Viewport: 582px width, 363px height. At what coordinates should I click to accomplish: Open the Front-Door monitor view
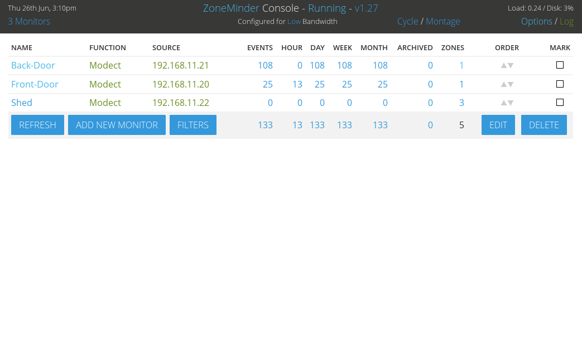coord(35,84)
